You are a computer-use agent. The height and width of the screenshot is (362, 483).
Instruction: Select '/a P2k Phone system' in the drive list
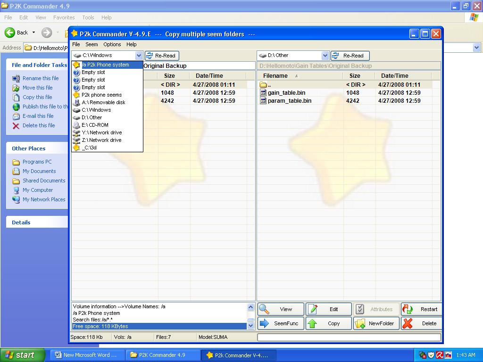(107, 65)
